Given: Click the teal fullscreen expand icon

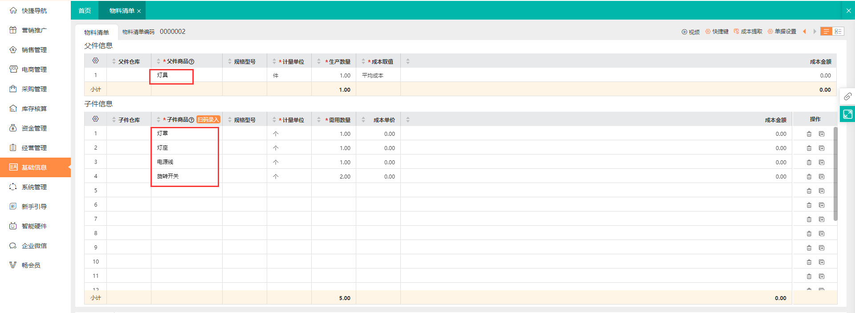Looking at the screenshot, I should [847, 114].
